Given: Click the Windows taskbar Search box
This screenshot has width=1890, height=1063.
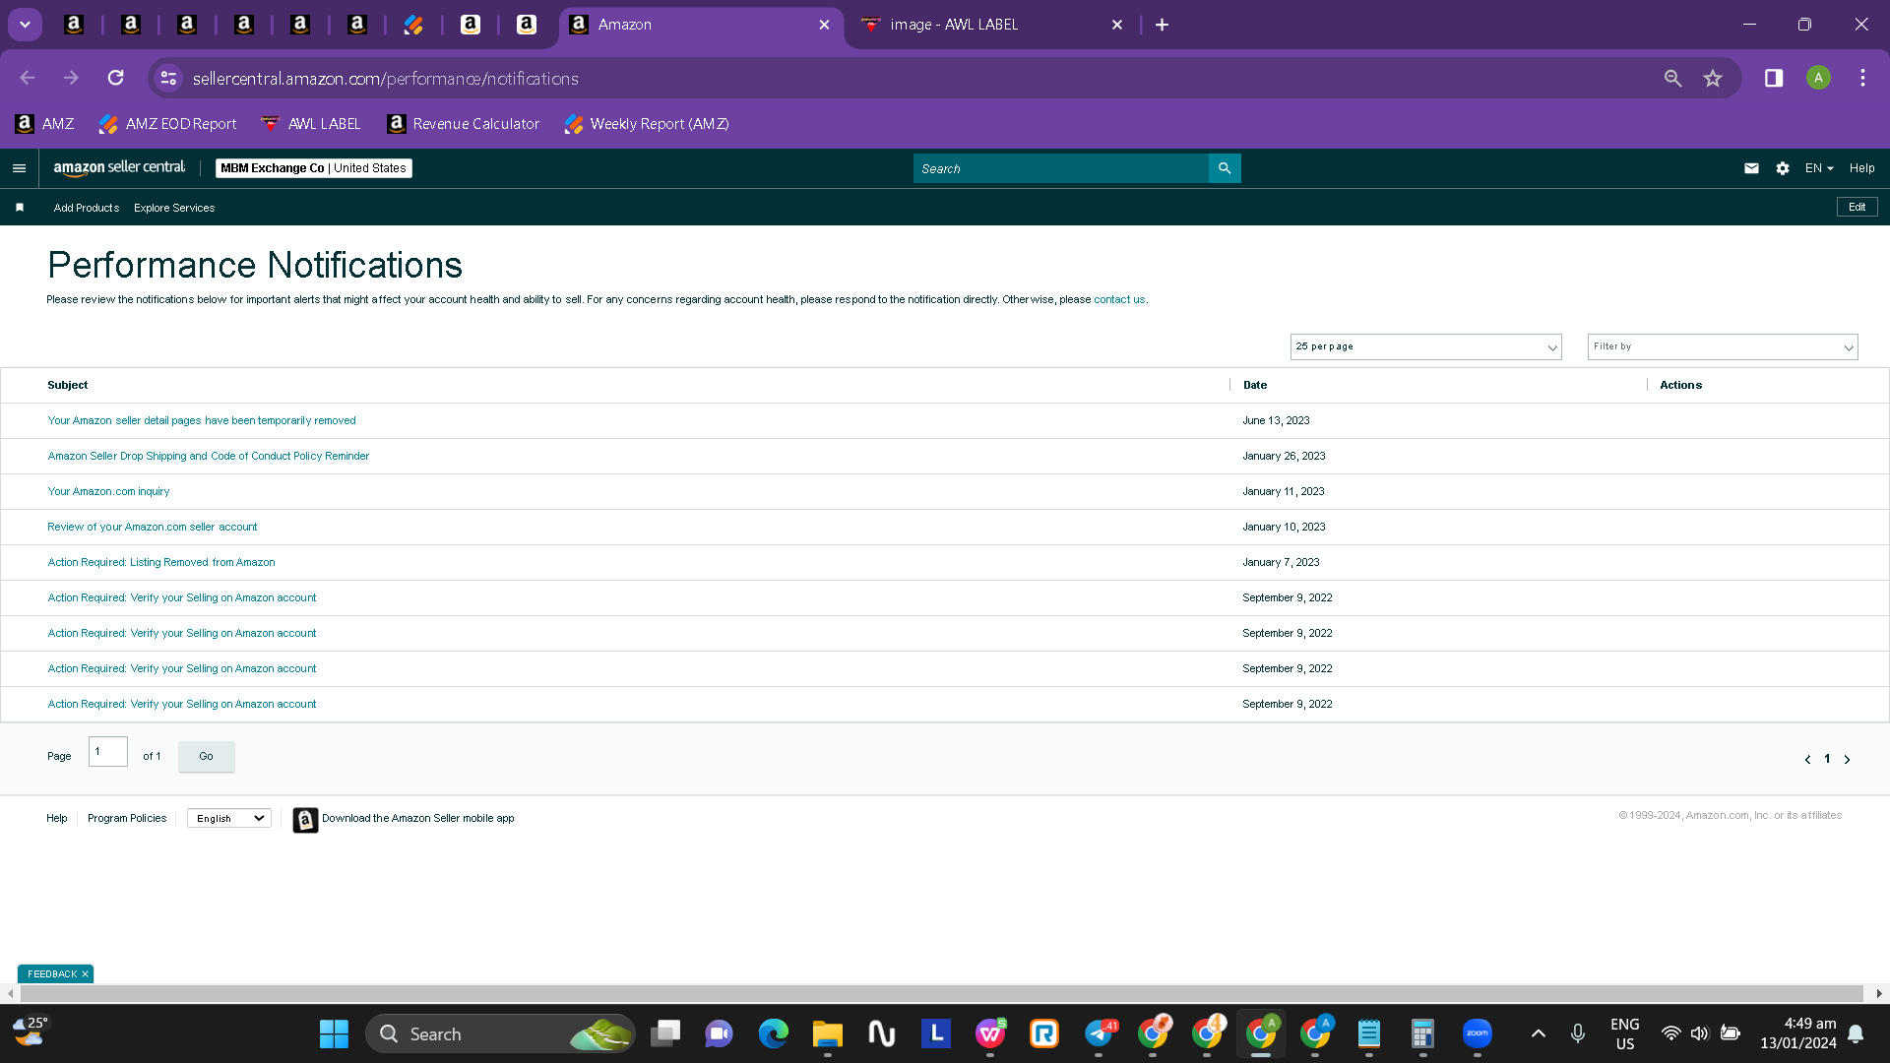Looking at the screenshot, I should tap(500, 1033).
